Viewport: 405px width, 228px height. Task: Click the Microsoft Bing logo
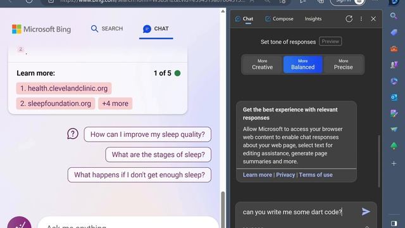point(41,29)
